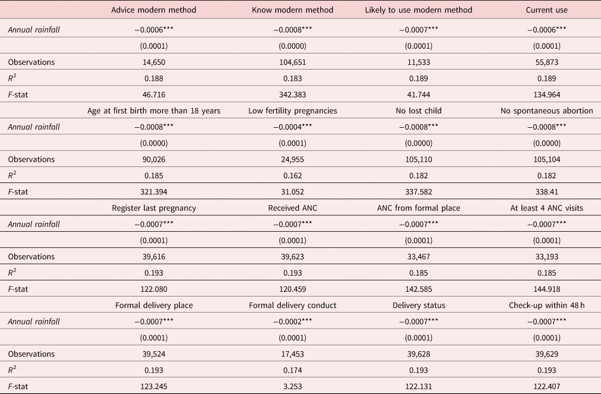Viewport: 601px width, 394px height.
Task: Click the 'Advice modern method' column header
Action: pyautogui.click(x=154, y=10)
